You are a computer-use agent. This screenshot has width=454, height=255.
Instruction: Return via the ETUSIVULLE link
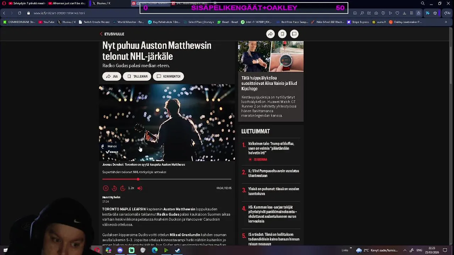click(112, 34)
